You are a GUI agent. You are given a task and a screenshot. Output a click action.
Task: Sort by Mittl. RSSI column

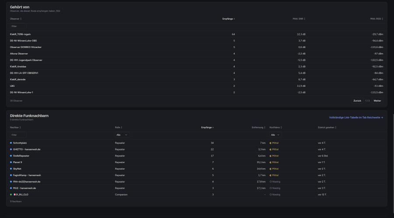tap(376, 19)
